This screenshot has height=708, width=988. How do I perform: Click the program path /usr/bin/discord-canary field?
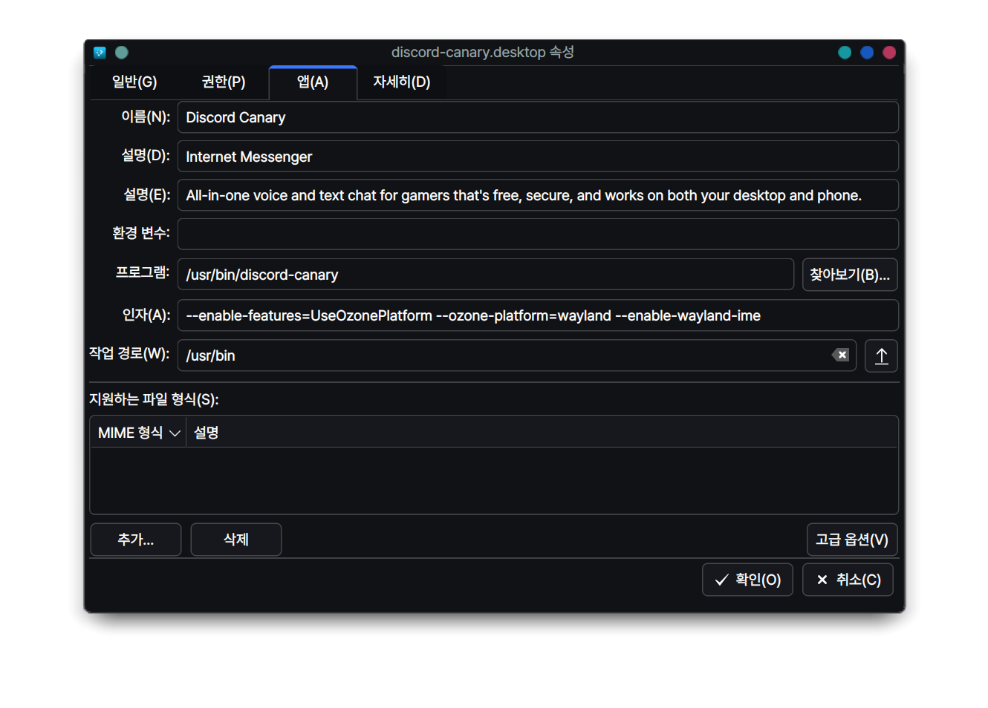tap(486, 275)
